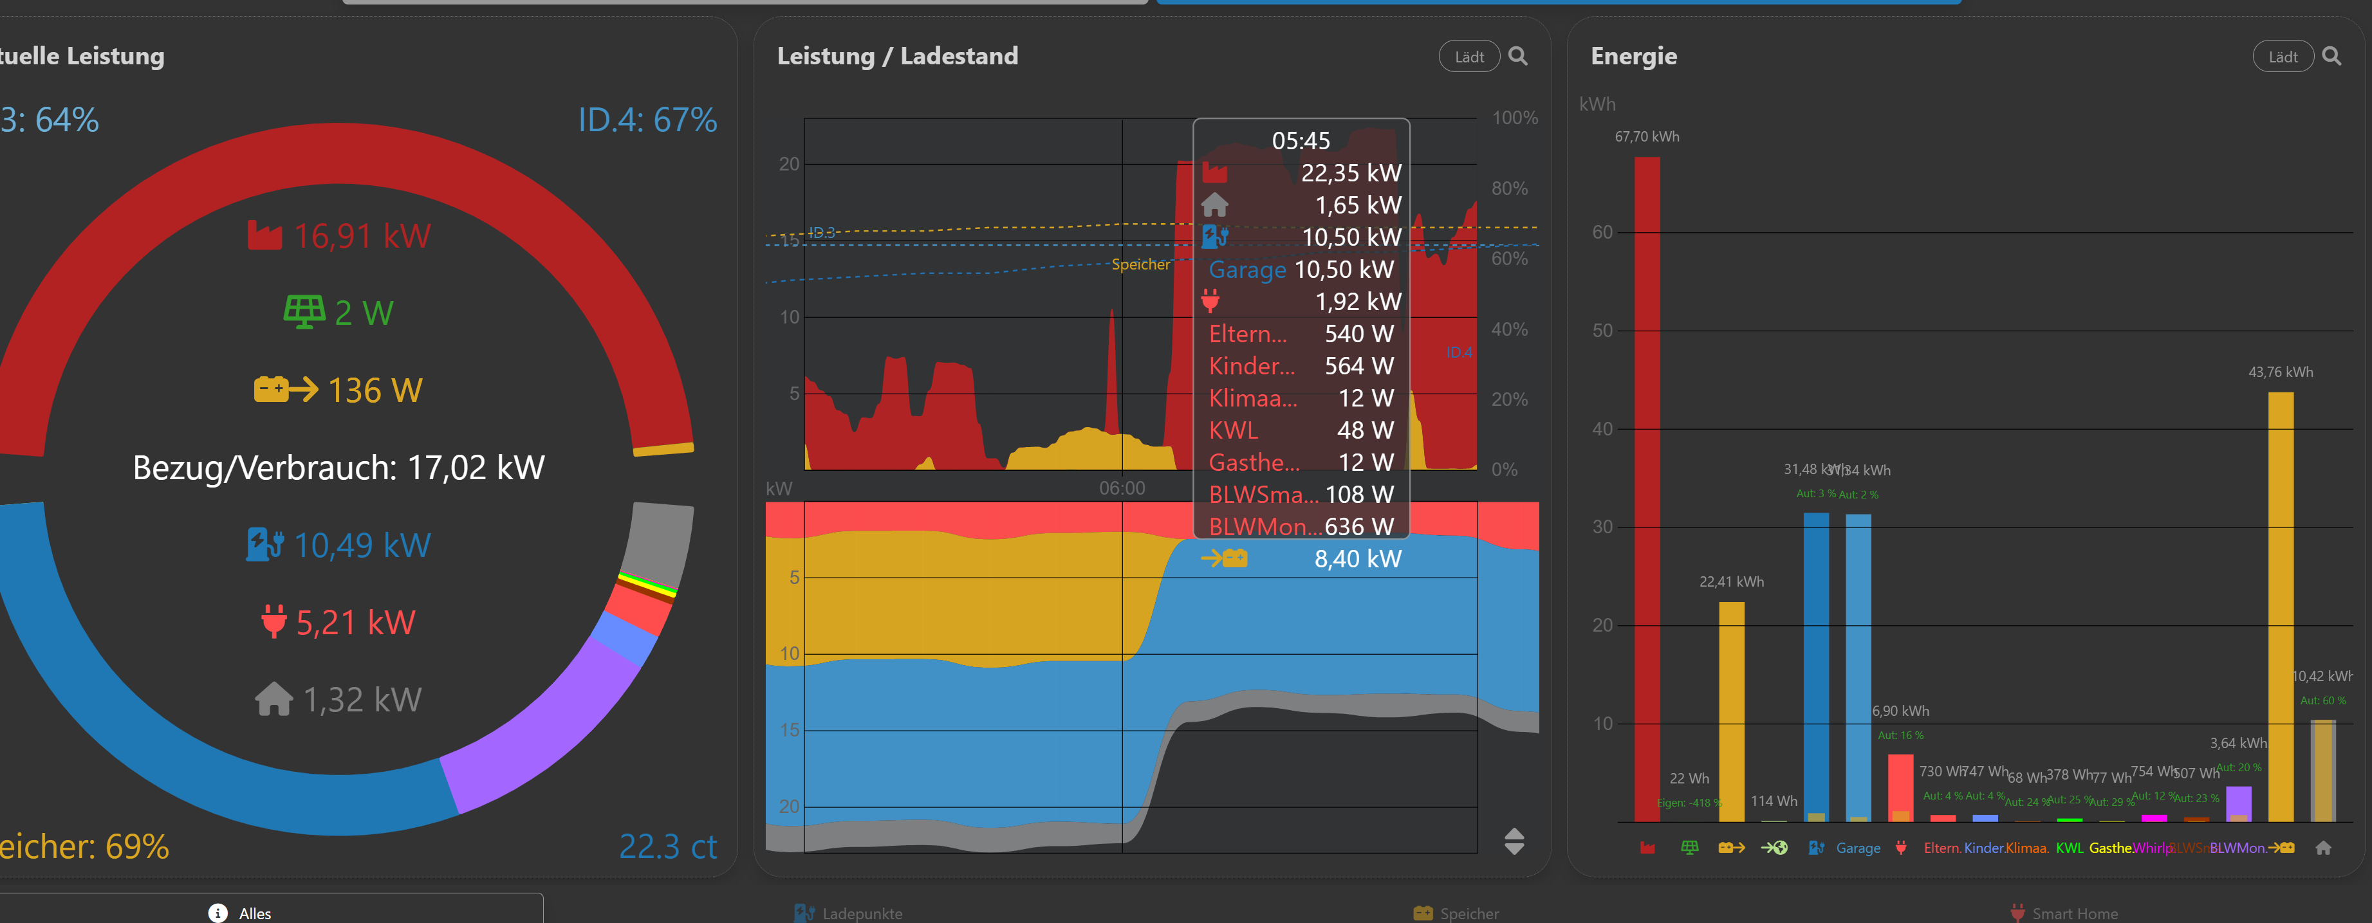Click the charging station icon in Energie legend
The width and height of the screenshot is (2372, 923).
click(x=1816, y=848)
